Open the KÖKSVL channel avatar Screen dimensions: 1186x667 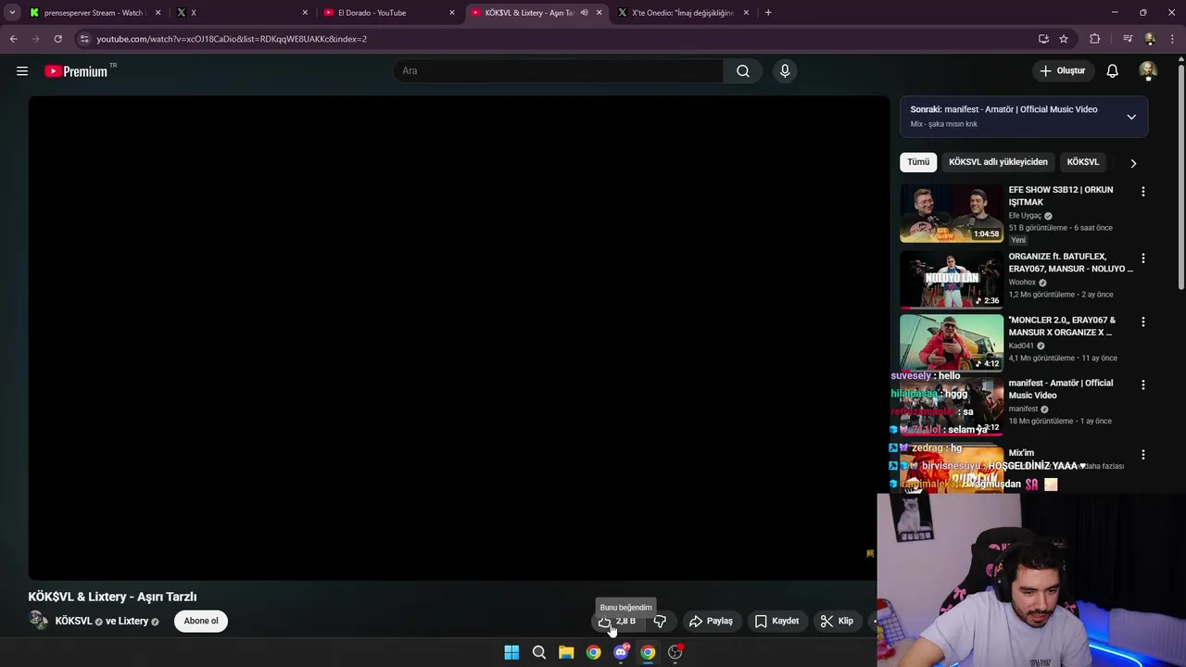pyautogui.click(x=38, y=621)
